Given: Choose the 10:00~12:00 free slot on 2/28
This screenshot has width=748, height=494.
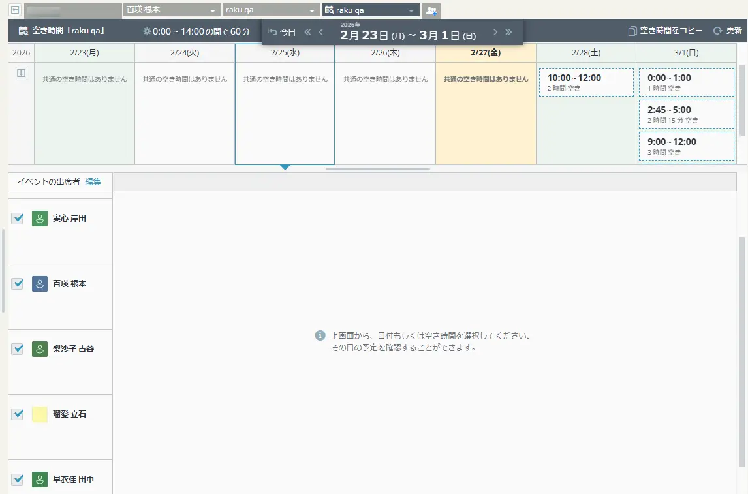Looking at the screenshot, I should coord(586,82).
